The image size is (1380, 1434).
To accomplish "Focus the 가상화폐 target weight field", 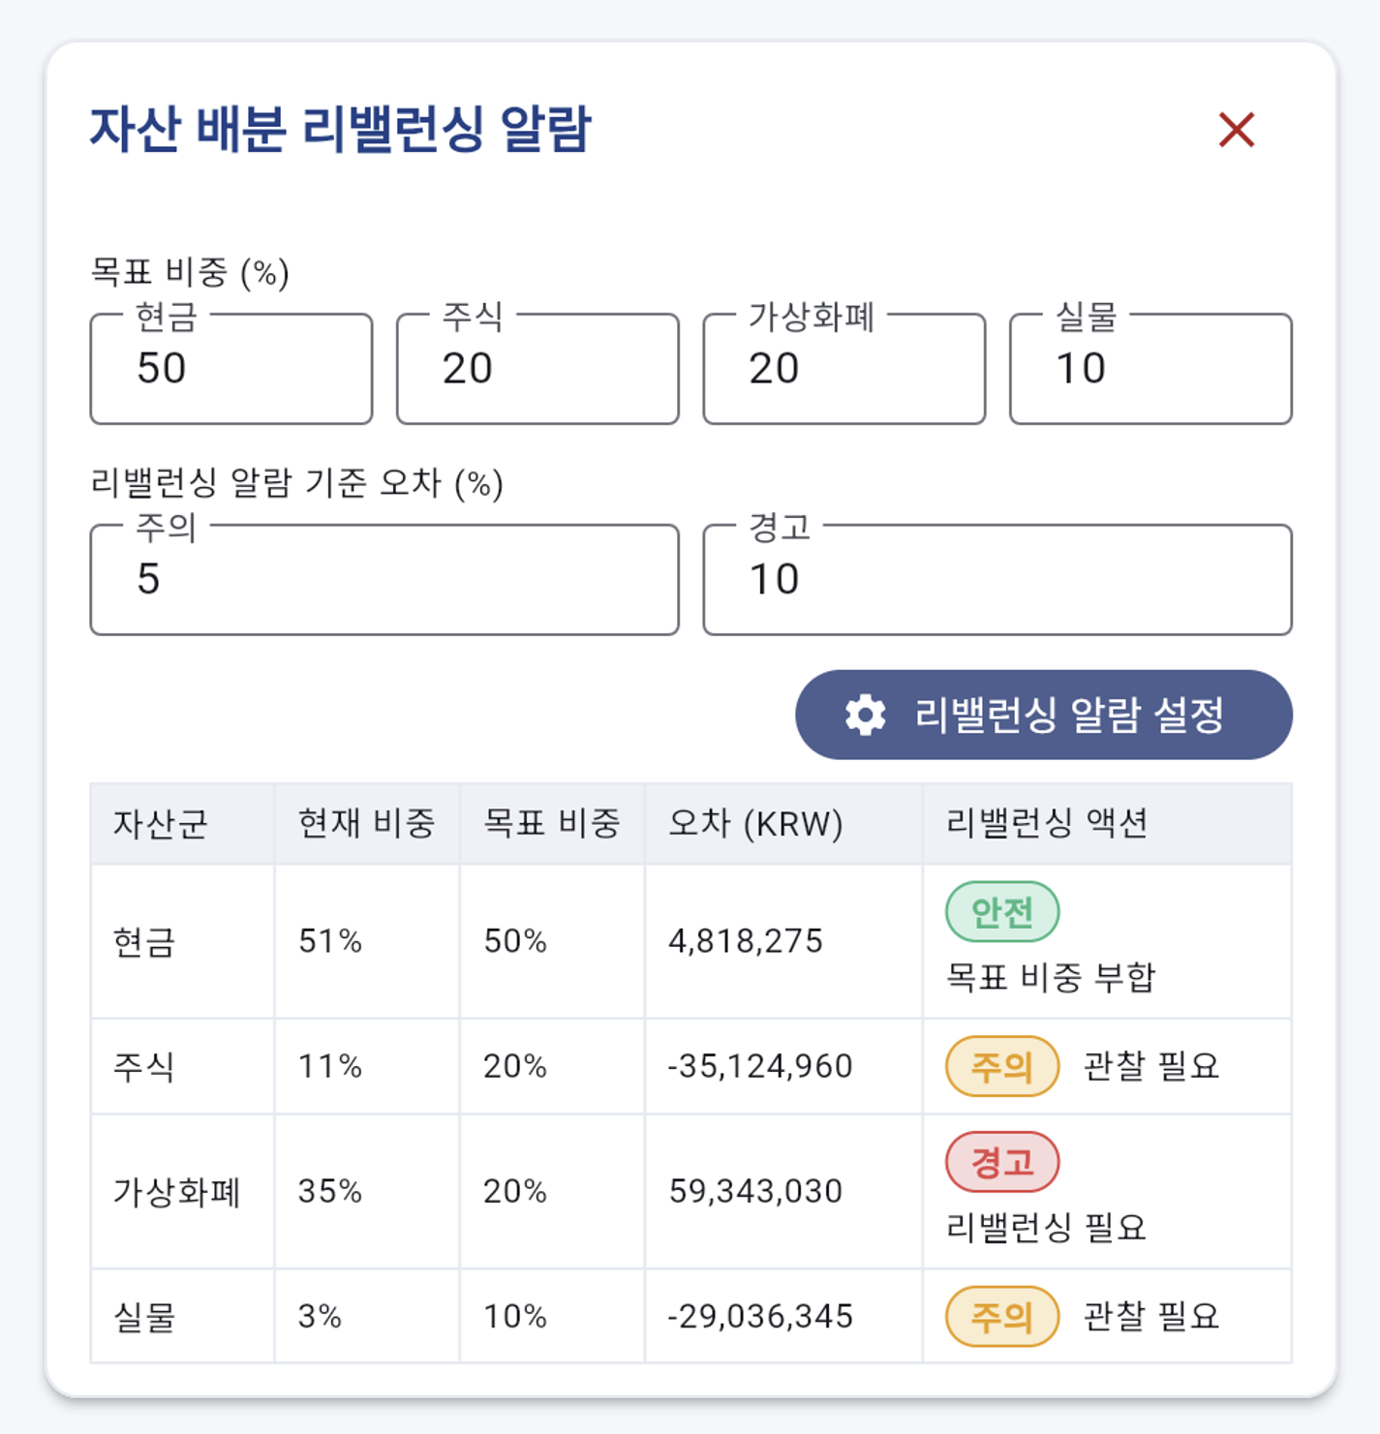I will [x=843, y=369].
